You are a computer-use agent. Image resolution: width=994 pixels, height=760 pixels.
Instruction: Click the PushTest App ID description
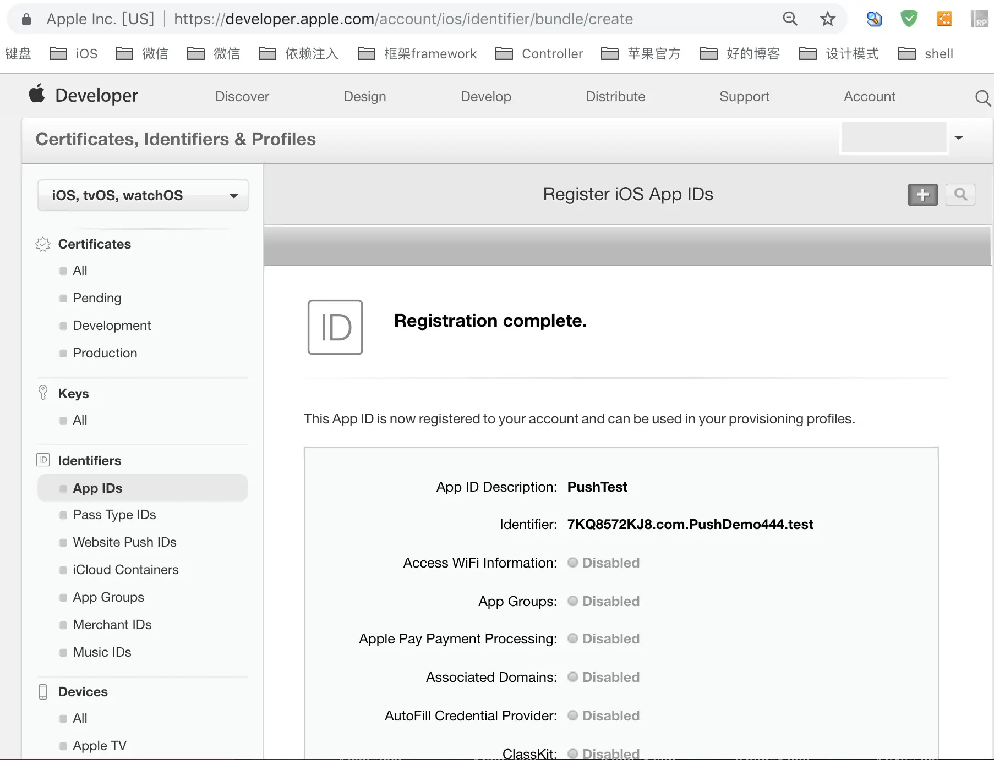[x=597, y=487]
